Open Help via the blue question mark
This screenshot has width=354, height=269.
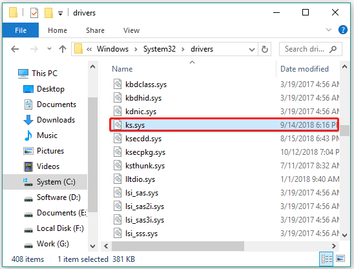[x=343, y=30]
